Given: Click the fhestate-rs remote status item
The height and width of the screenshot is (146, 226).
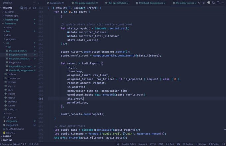Looking at the screenshot, I should 6,144.
